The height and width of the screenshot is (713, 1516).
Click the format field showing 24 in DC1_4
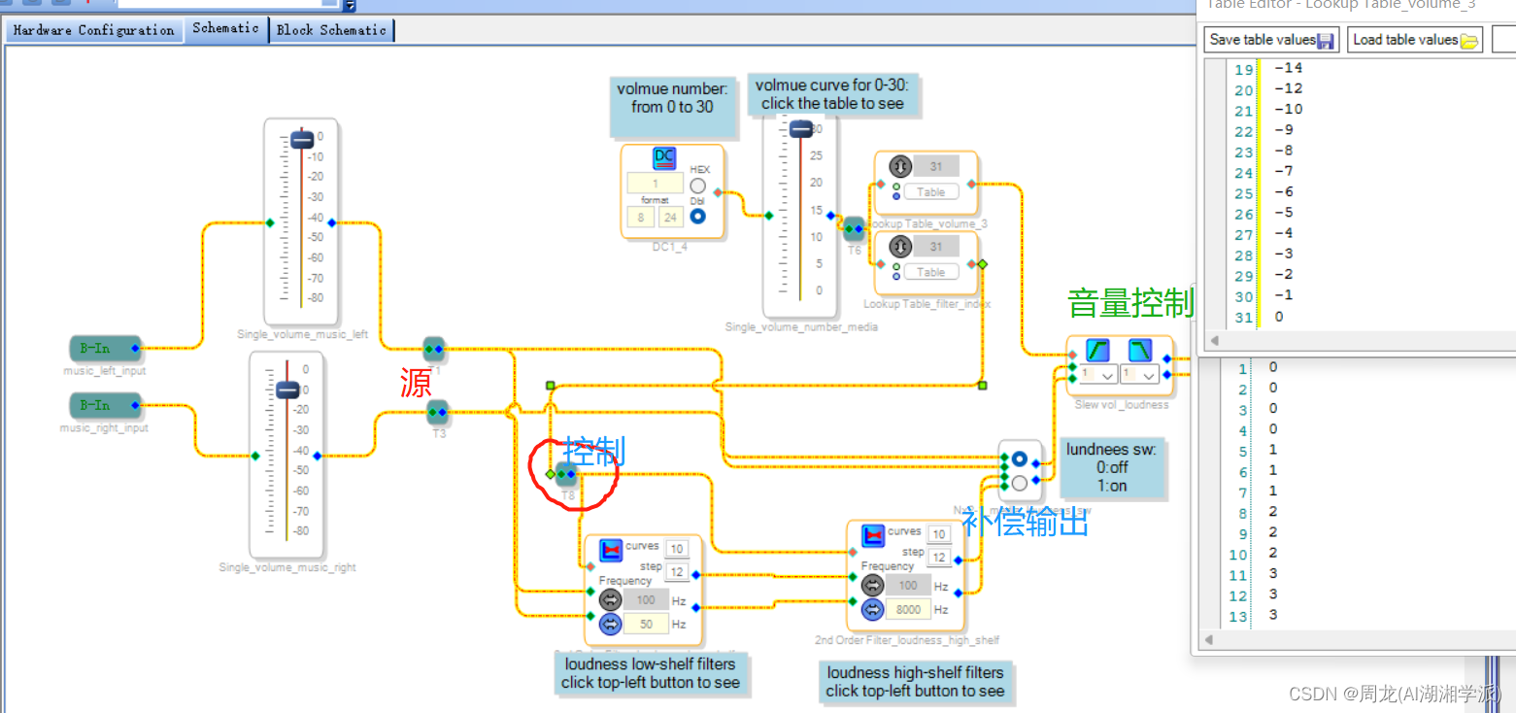click(670, 218)
